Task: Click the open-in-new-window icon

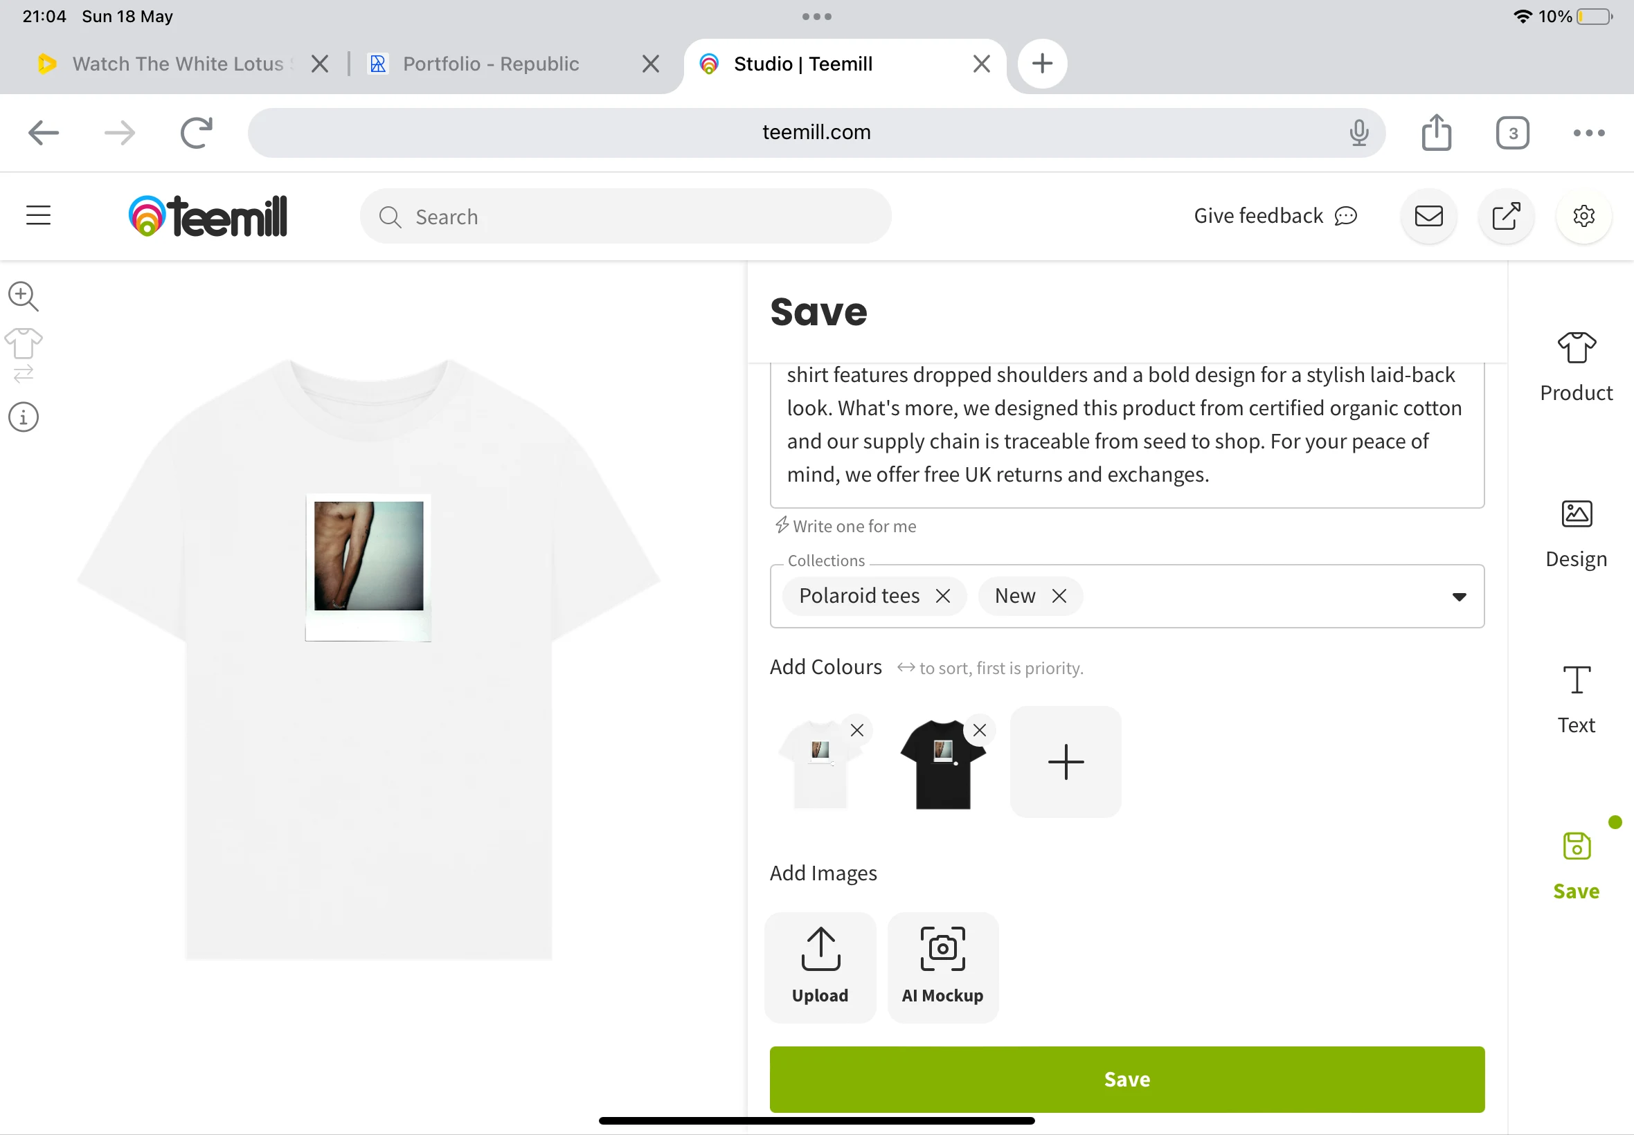Action: 1506,216
